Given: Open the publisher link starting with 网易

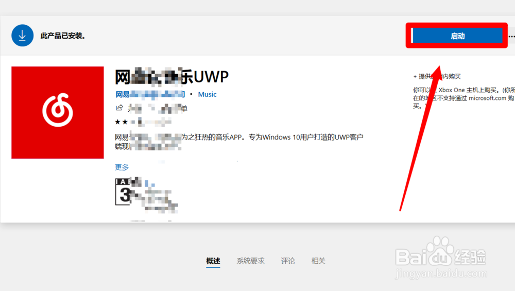Looking at the screenshot, I should (x=150, y=94).
